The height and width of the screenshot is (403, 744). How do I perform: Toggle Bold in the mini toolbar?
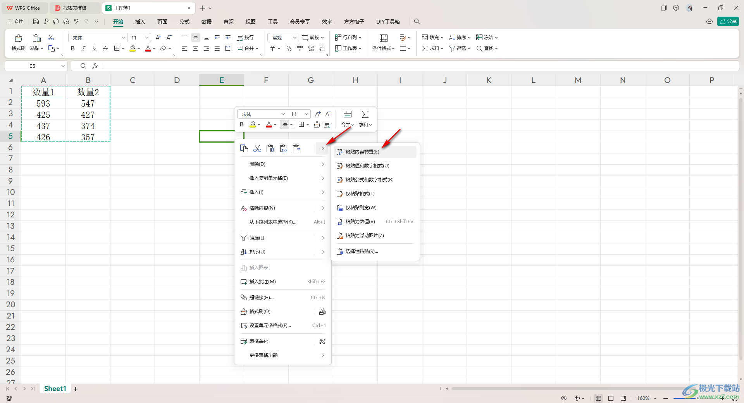coord(242,124)
